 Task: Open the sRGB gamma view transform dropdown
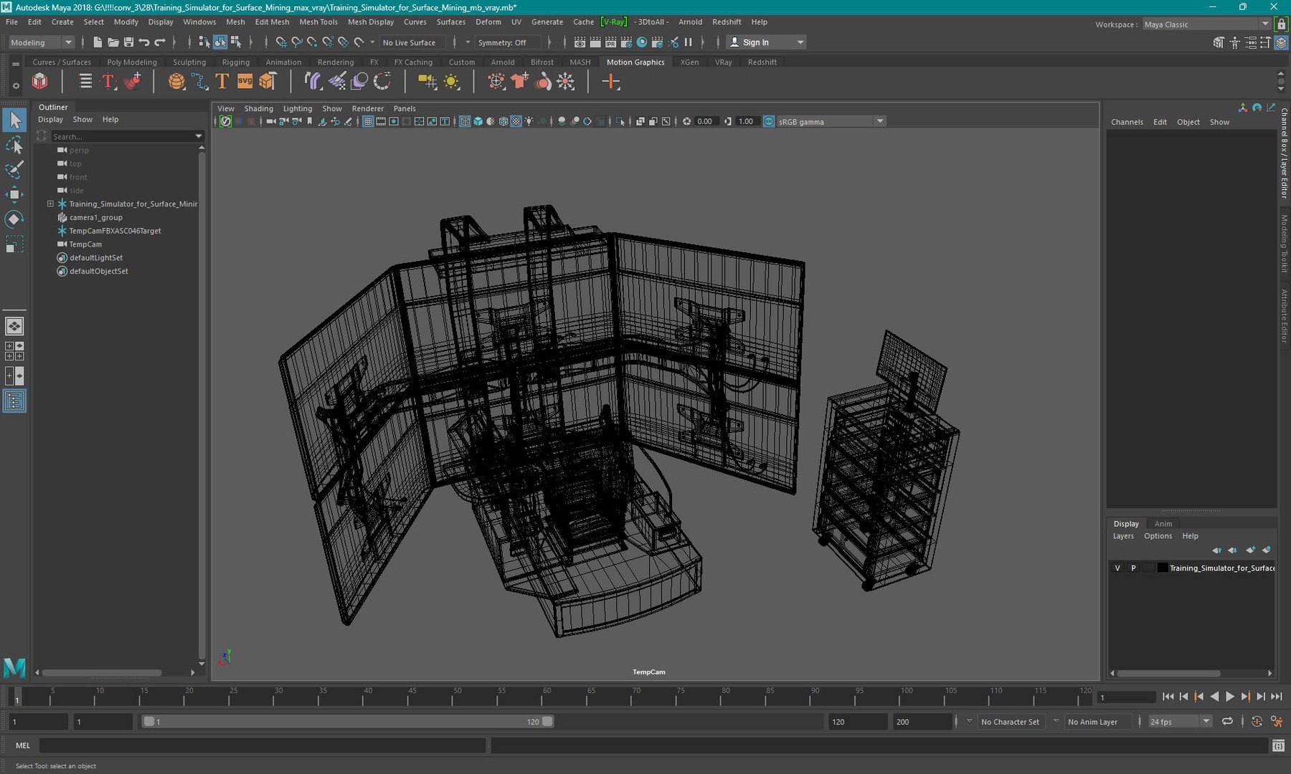[x=880, y=121]
